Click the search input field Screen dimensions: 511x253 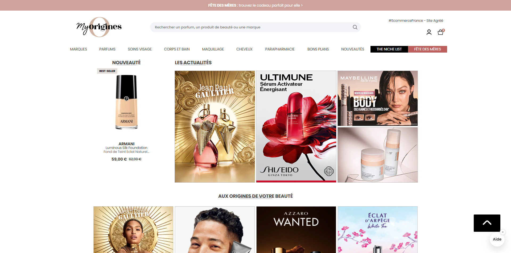(252, 27)
